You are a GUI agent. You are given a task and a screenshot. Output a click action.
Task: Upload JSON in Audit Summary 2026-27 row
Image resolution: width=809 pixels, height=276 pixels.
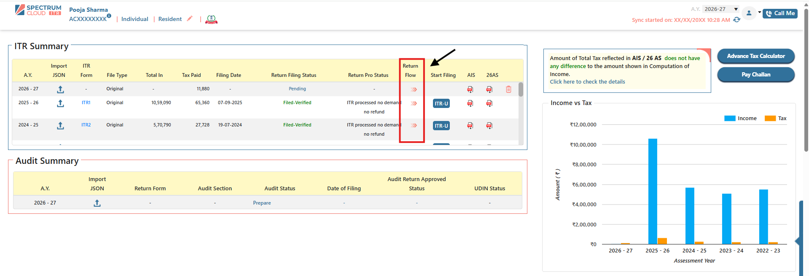click(x=97, y=203)
